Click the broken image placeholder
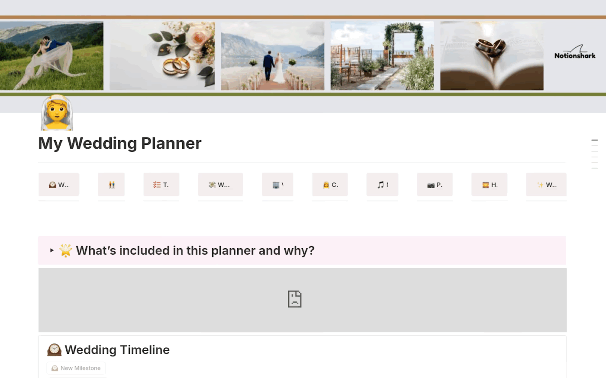 [x=294, y=299]
